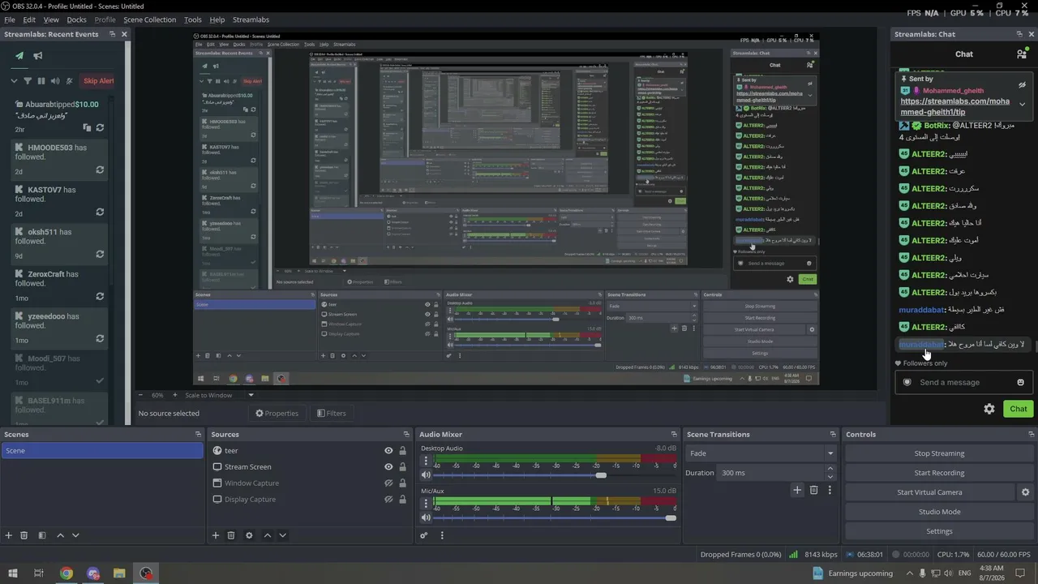Image resolution: width=1038 pixels, height=584 pixels.
Task: Replay the HMOODE503 follow alert
Action: (100, 170)
